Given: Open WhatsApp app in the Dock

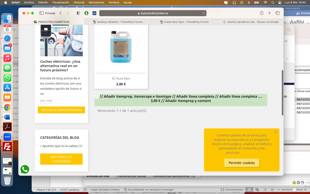Looking at the screenshot, I should point(7,78).
